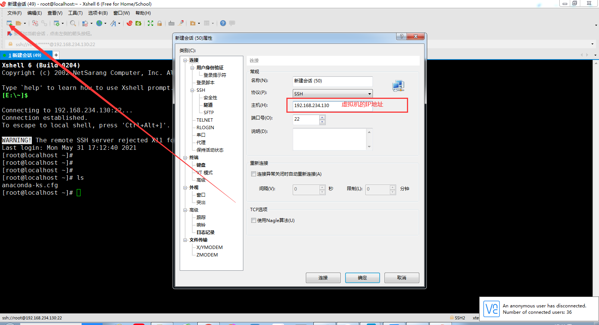This screenshot has height=325, width=599.
Task: Collapse the 用户身份验证 tree node
Action: pos(192,68)
